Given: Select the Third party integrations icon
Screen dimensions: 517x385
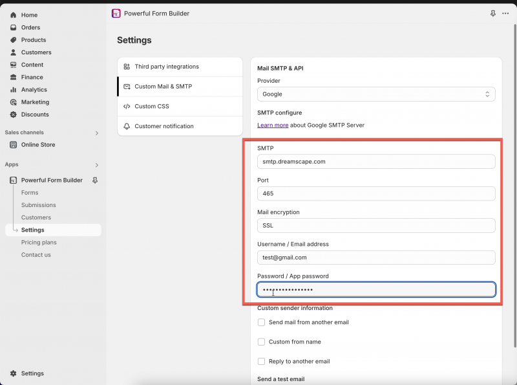Looking at the screenshot, I should tap(127, 67).
